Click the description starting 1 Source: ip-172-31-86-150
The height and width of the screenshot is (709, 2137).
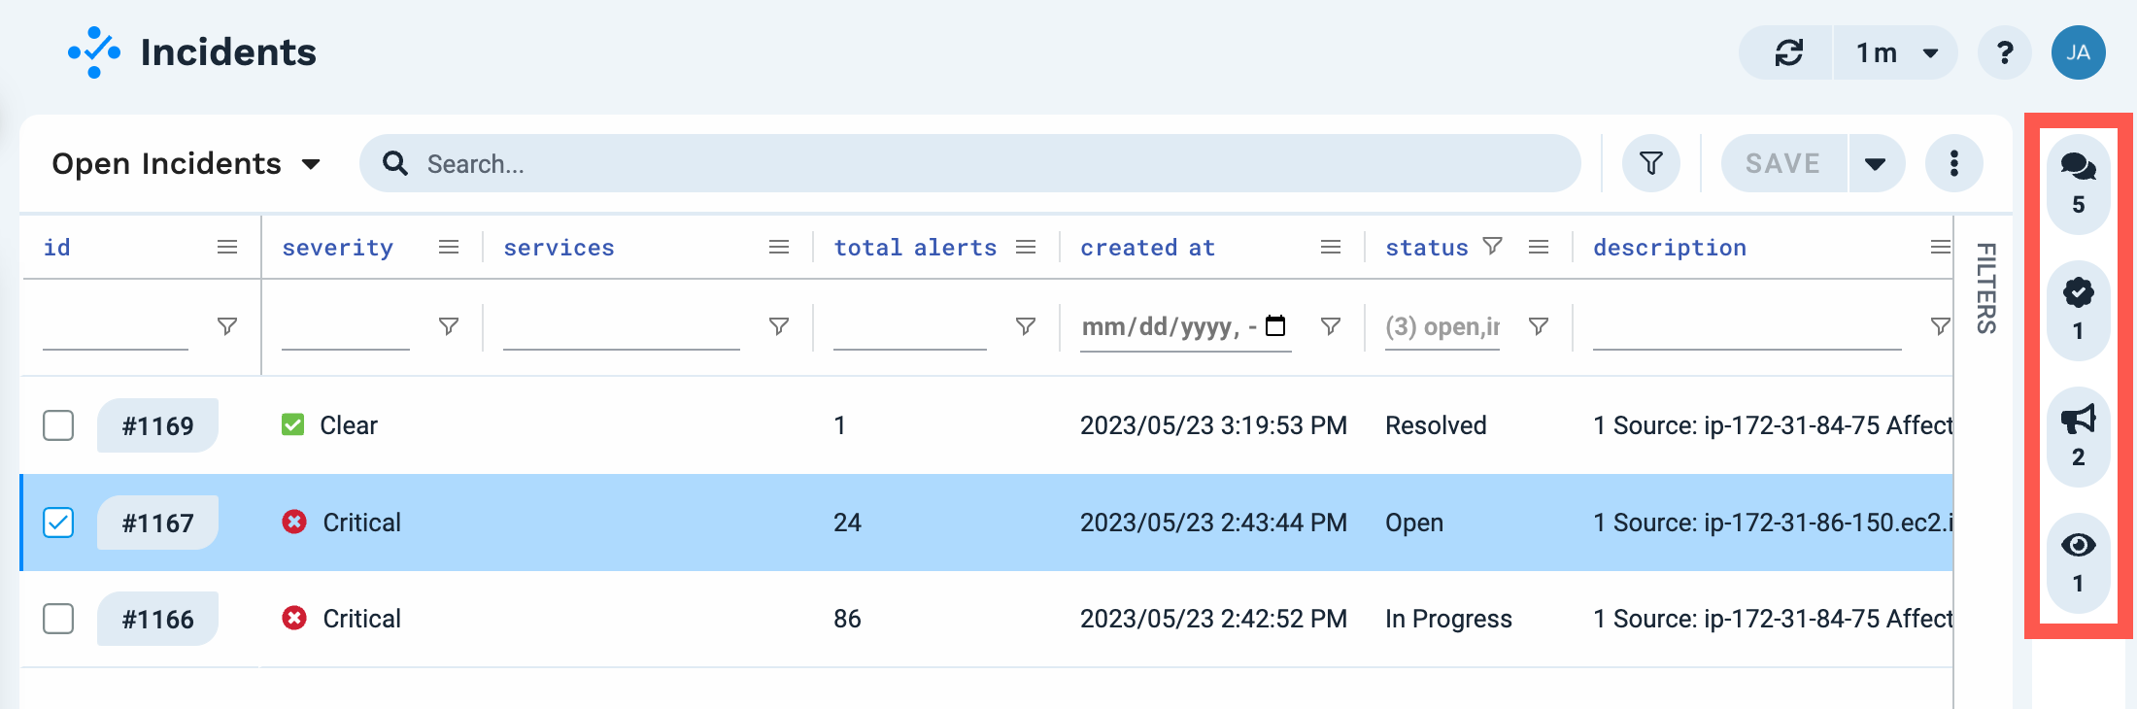pos(1773,523)
